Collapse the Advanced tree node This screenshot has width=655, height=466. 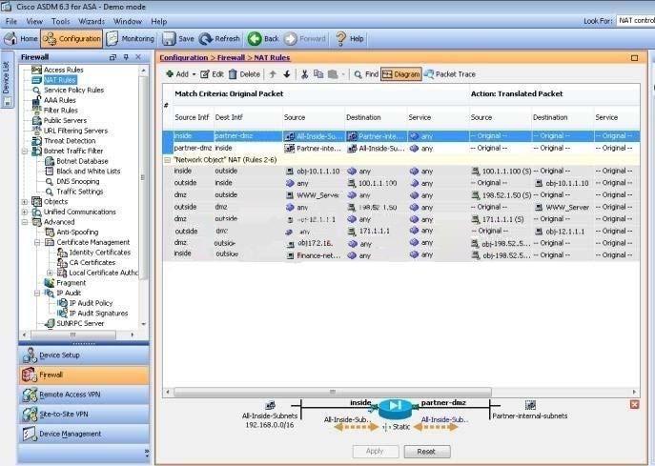click(x=25, y=222)
